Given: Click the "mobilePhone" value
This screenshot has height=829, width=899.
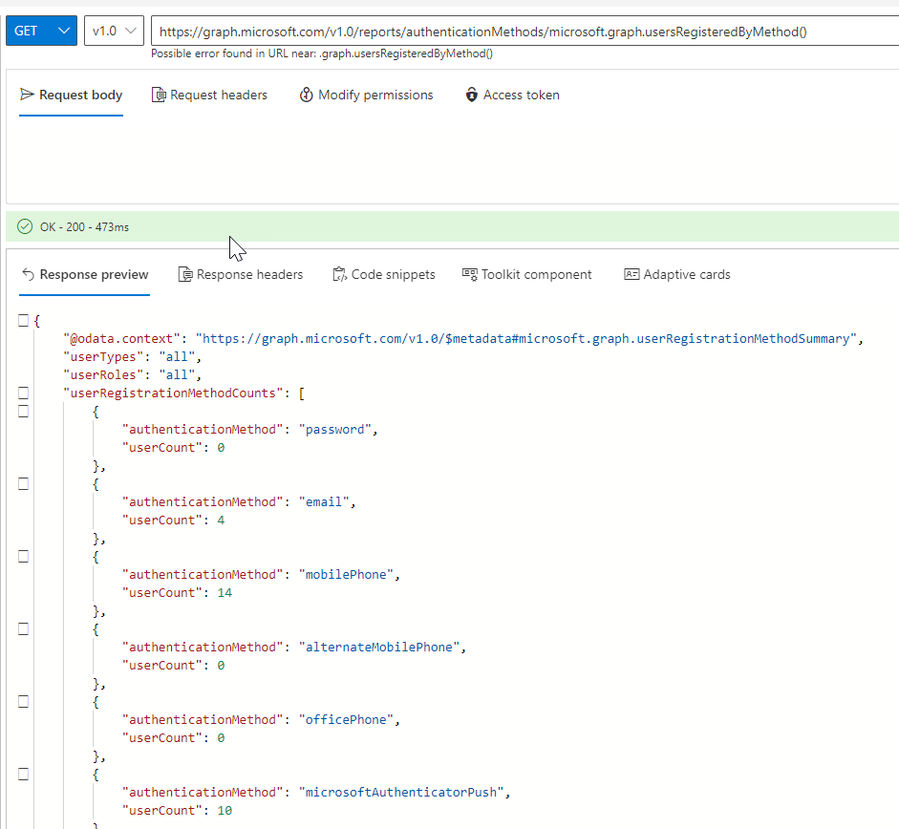Looking at the screenshot, I should [346, 574].
